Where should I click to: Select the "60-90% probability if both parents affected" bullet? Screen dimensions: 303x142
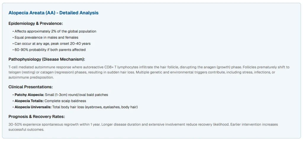tap(50, 50)
